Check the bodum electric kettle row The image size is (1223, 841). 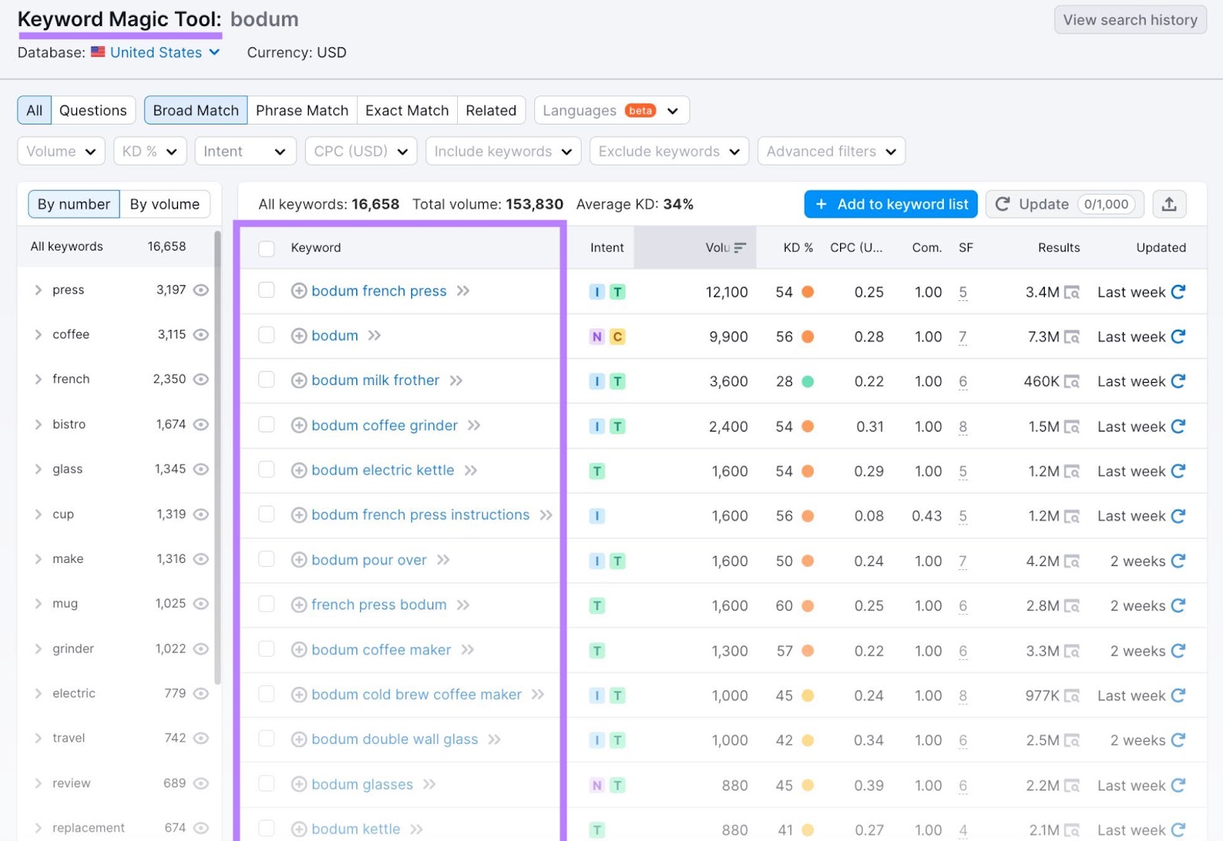click(x=266, y=469)
